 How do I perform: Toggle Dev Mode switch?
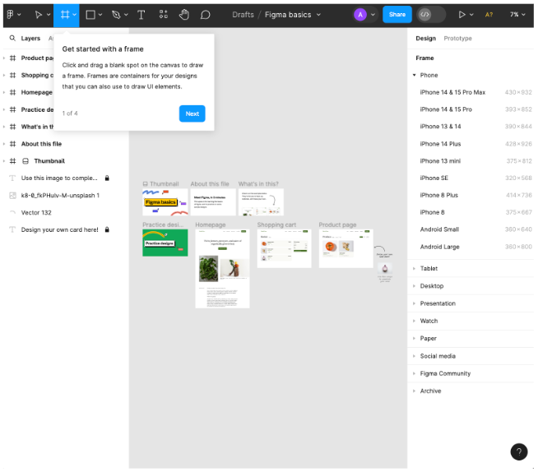pyautogui.click(x=431, y=15)
